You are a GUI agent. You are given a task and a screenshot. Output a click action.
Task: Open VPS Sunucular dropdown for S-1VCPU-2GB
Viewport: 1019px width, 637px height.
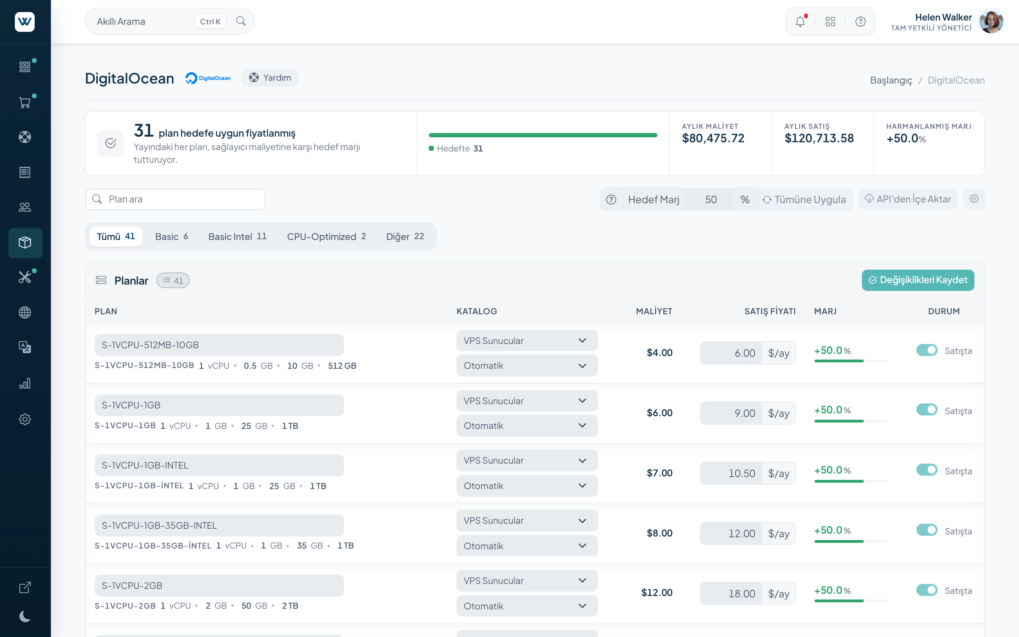pyautogui.click(x=527, y=580)
